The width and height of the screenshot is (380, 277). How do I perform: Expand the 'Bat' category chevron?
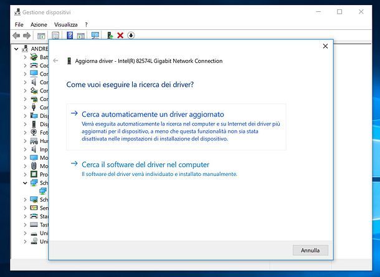(25, 57)
